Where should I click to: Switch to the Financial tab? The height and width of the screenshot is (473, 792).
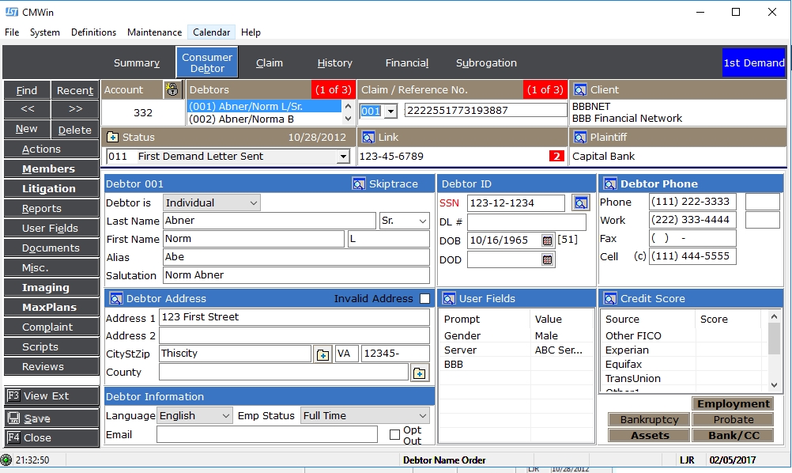[x=407, y=63]
